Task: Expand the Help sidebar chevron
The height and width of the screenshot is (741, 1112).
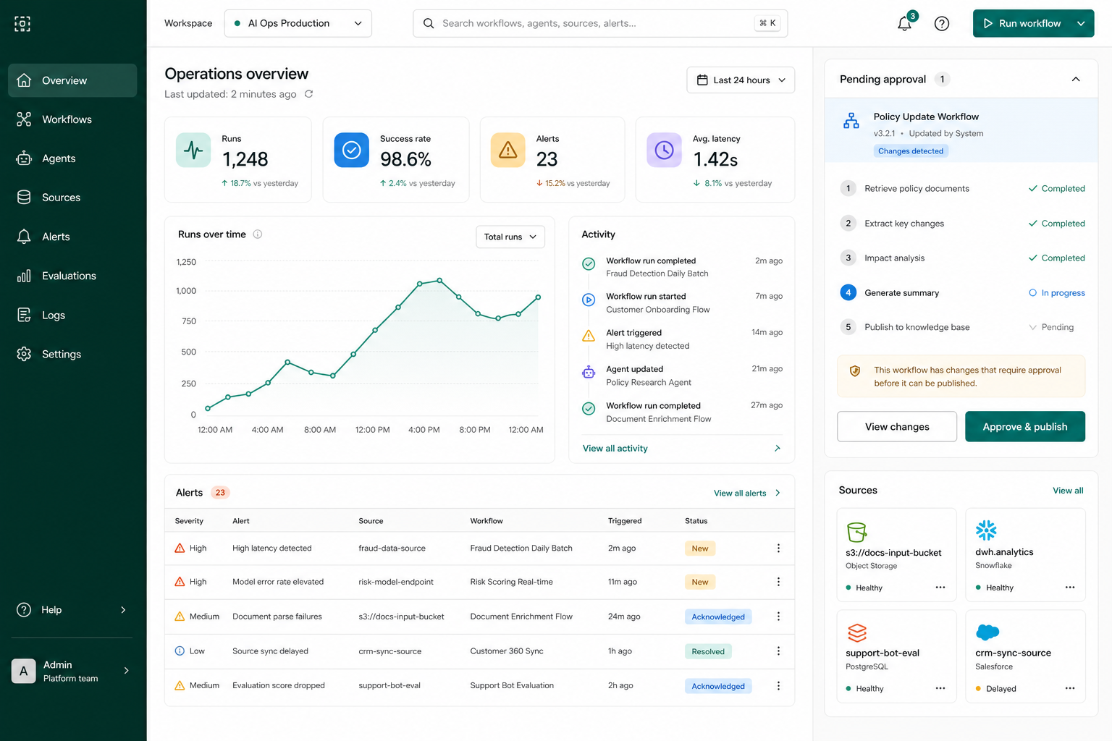Action: pos(123,610)
